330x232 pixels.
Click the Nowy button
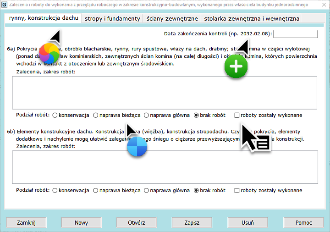82,222
